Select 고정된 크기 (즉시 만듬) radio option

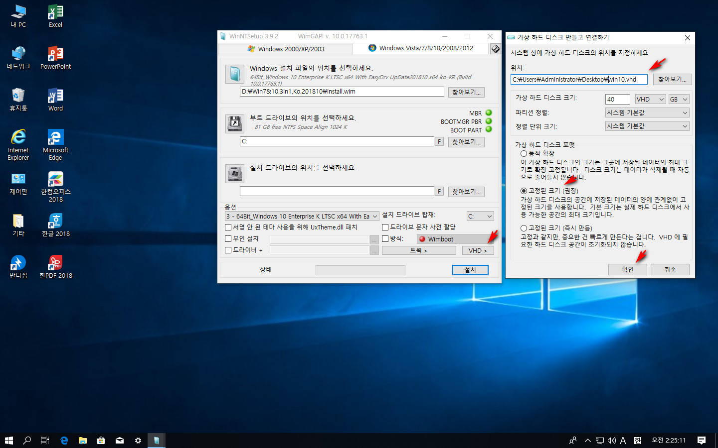tap(524, 228)
